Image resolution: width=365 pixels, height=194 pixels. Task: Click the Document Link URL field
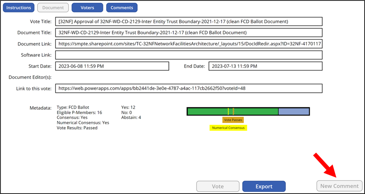click(x=189, y=44)
